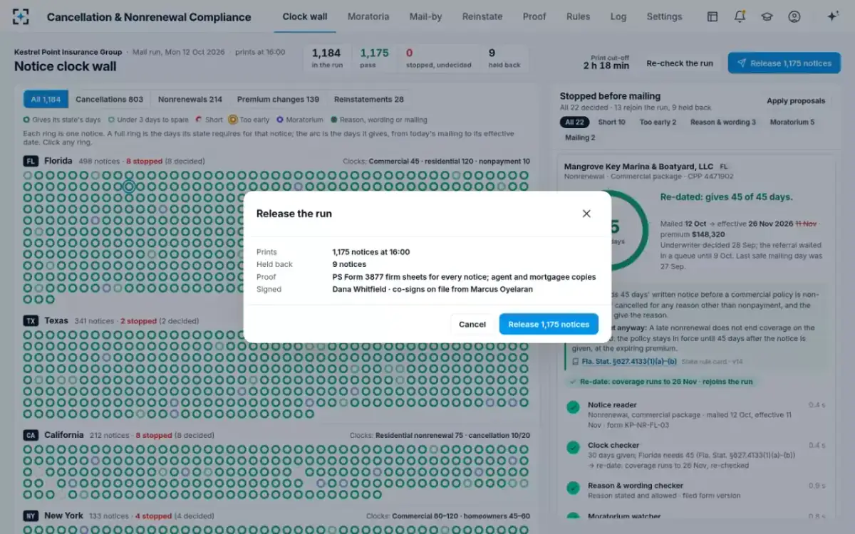Confirm Release 1,175 notices in dialog
This screenshot has width=855, height=534.
coord(549,324)
